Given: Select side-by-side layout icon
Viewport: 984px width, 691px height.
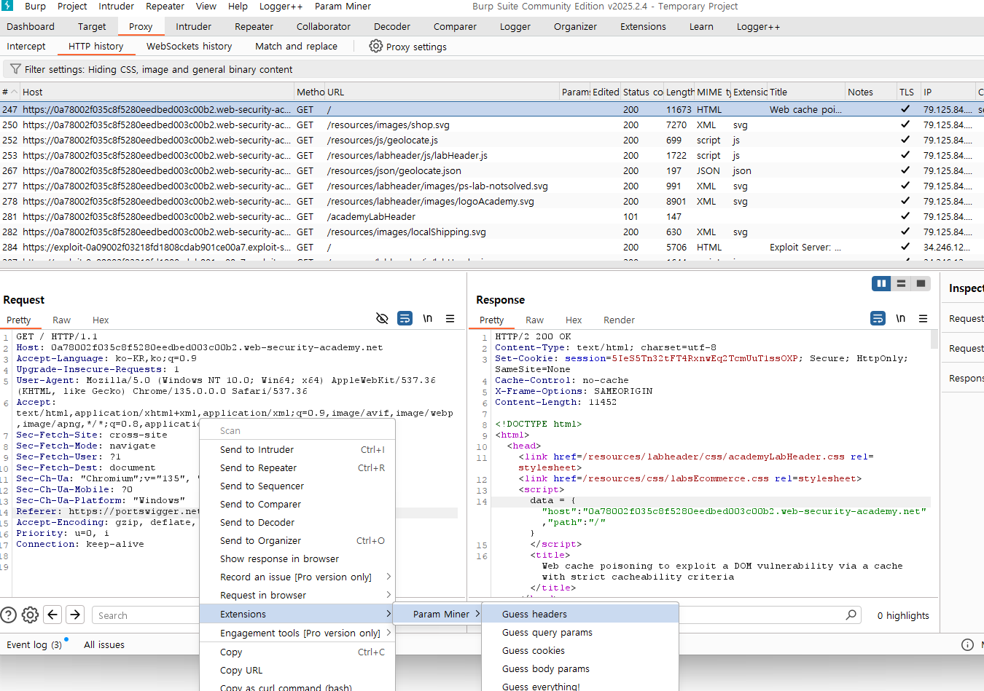Looking at the screenshot, I should click(881, 283).
